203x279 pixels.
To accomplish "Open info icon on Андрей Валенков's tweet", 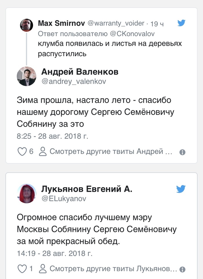I will click(x=182, y=152).
